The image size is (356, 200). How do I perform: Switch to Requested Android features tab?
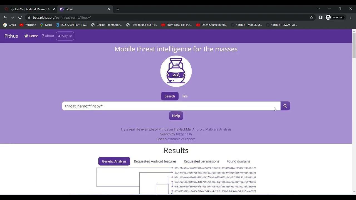[x=155, y=161]
